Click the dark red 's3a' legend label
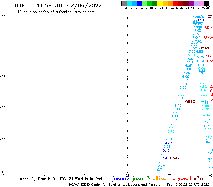 pos(198,178)
